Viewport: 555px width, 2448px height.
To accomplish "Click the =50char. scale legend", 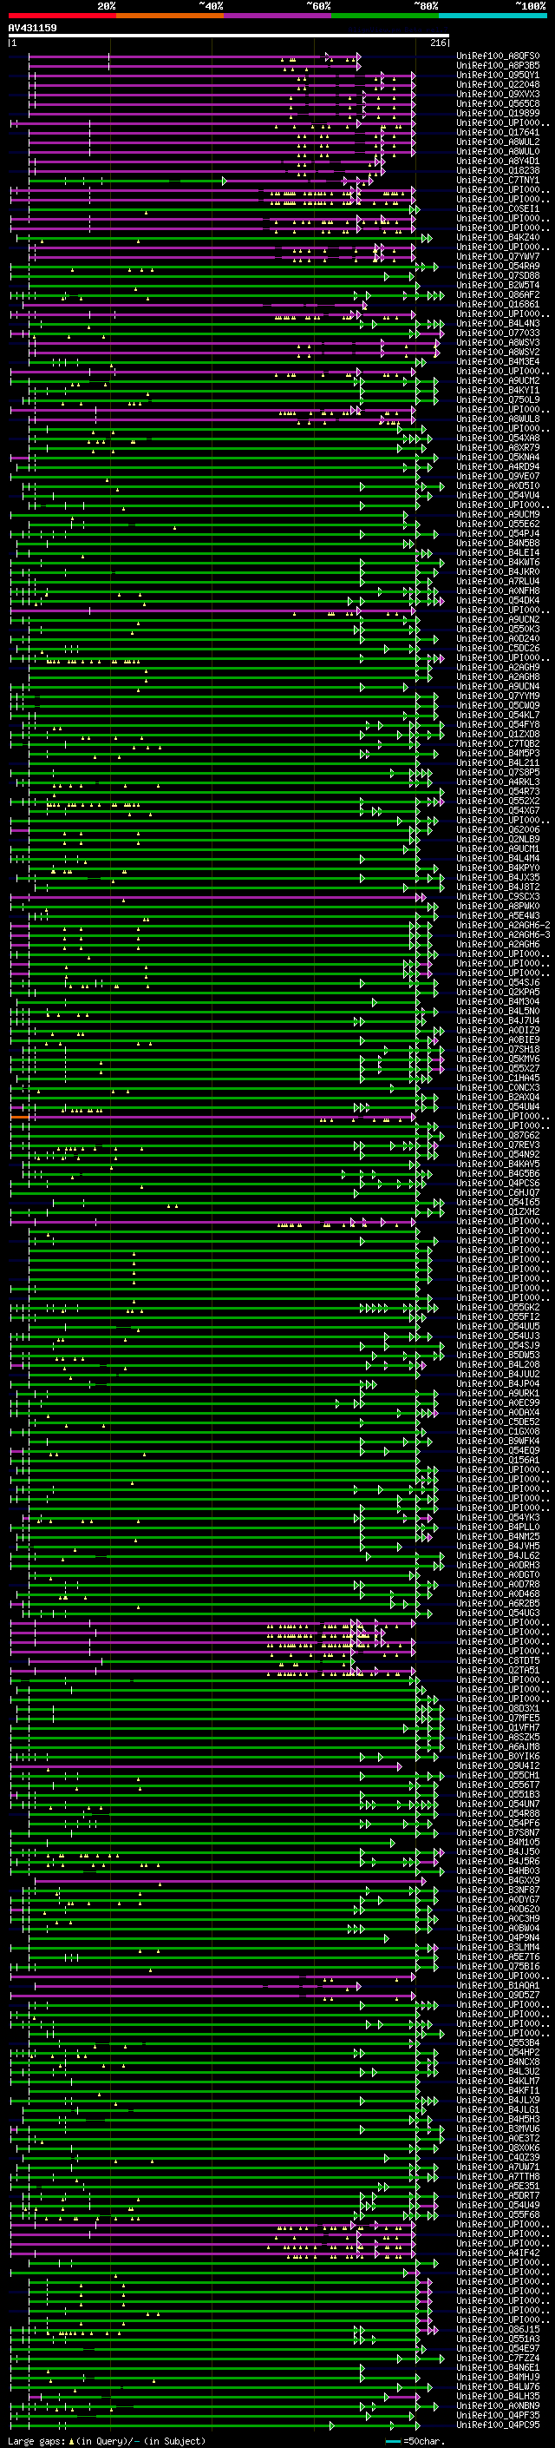I will click(415, 2441).
